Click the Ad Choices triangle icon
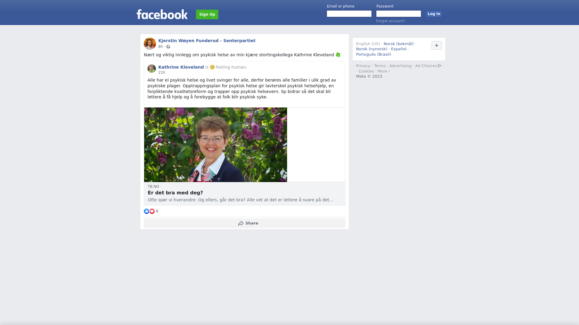 440,66
